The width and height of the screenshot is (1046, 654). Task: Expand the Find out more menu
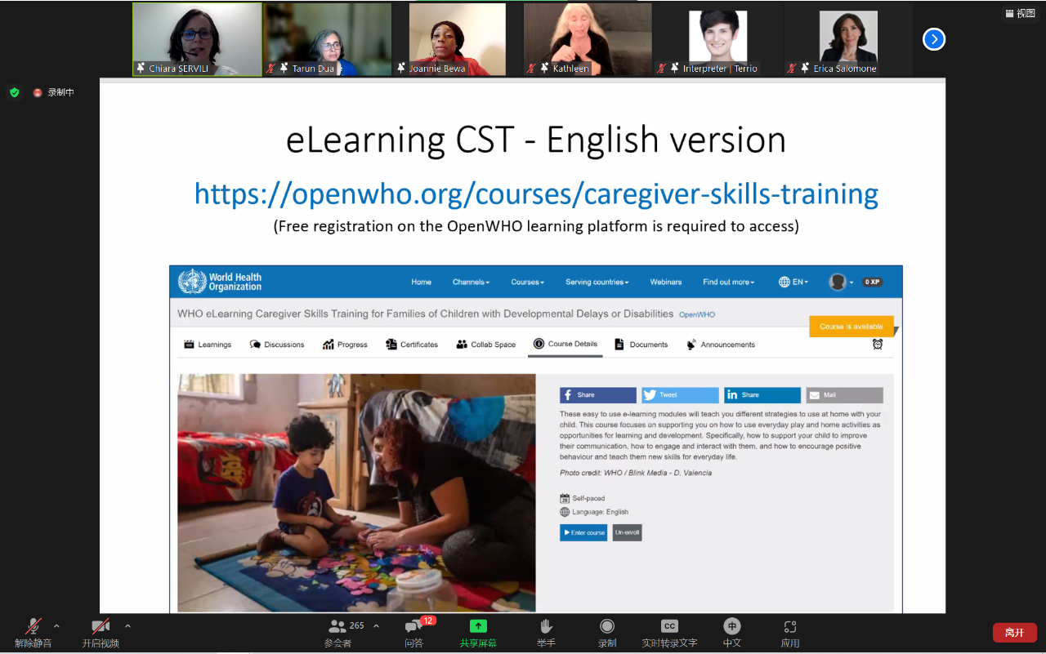point(729,282)
